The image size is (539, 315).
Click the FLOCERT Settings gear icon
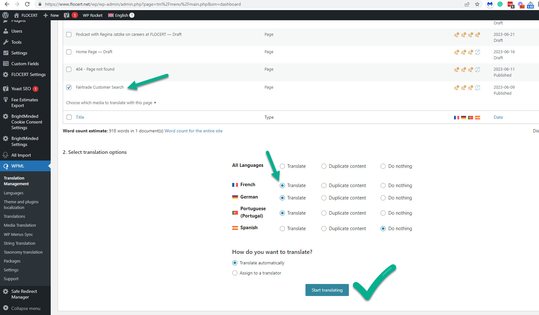pos(6,74)
